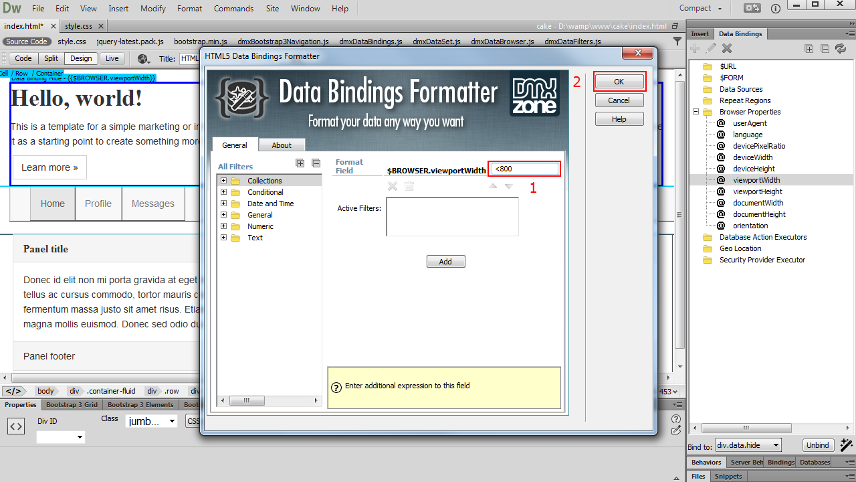Viewport: 856px width, 482px height.
Task: Expand the Text filter folder
Action: pos(224,238)
